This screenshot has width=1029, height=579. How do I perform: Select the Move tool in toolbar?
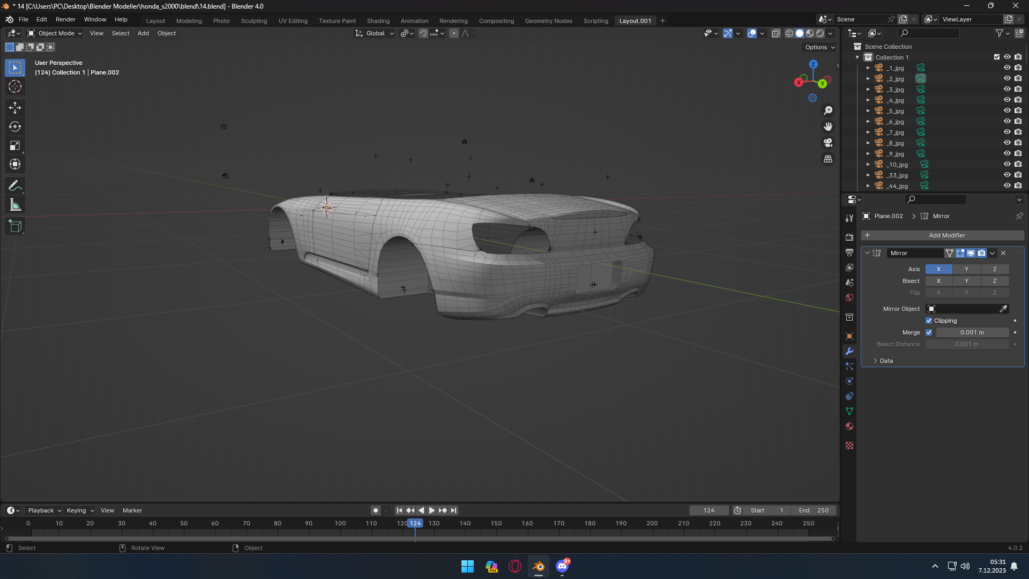tap(15, 108)
